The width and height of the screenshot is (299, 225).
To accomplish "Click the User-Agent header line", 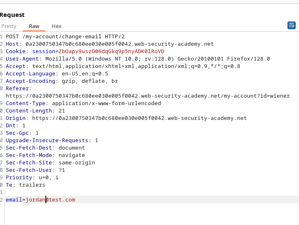I will [138, 59].
